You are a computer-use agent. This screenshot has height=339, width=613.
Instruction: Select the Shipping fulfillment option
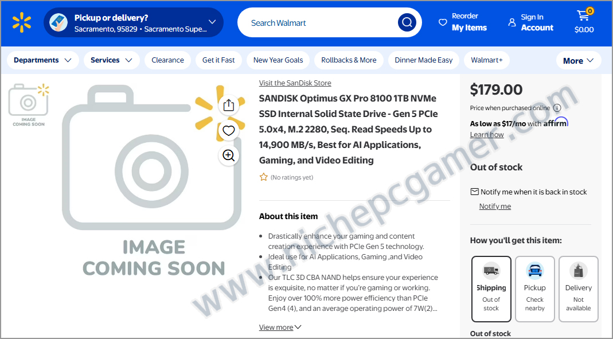[491, 289]
